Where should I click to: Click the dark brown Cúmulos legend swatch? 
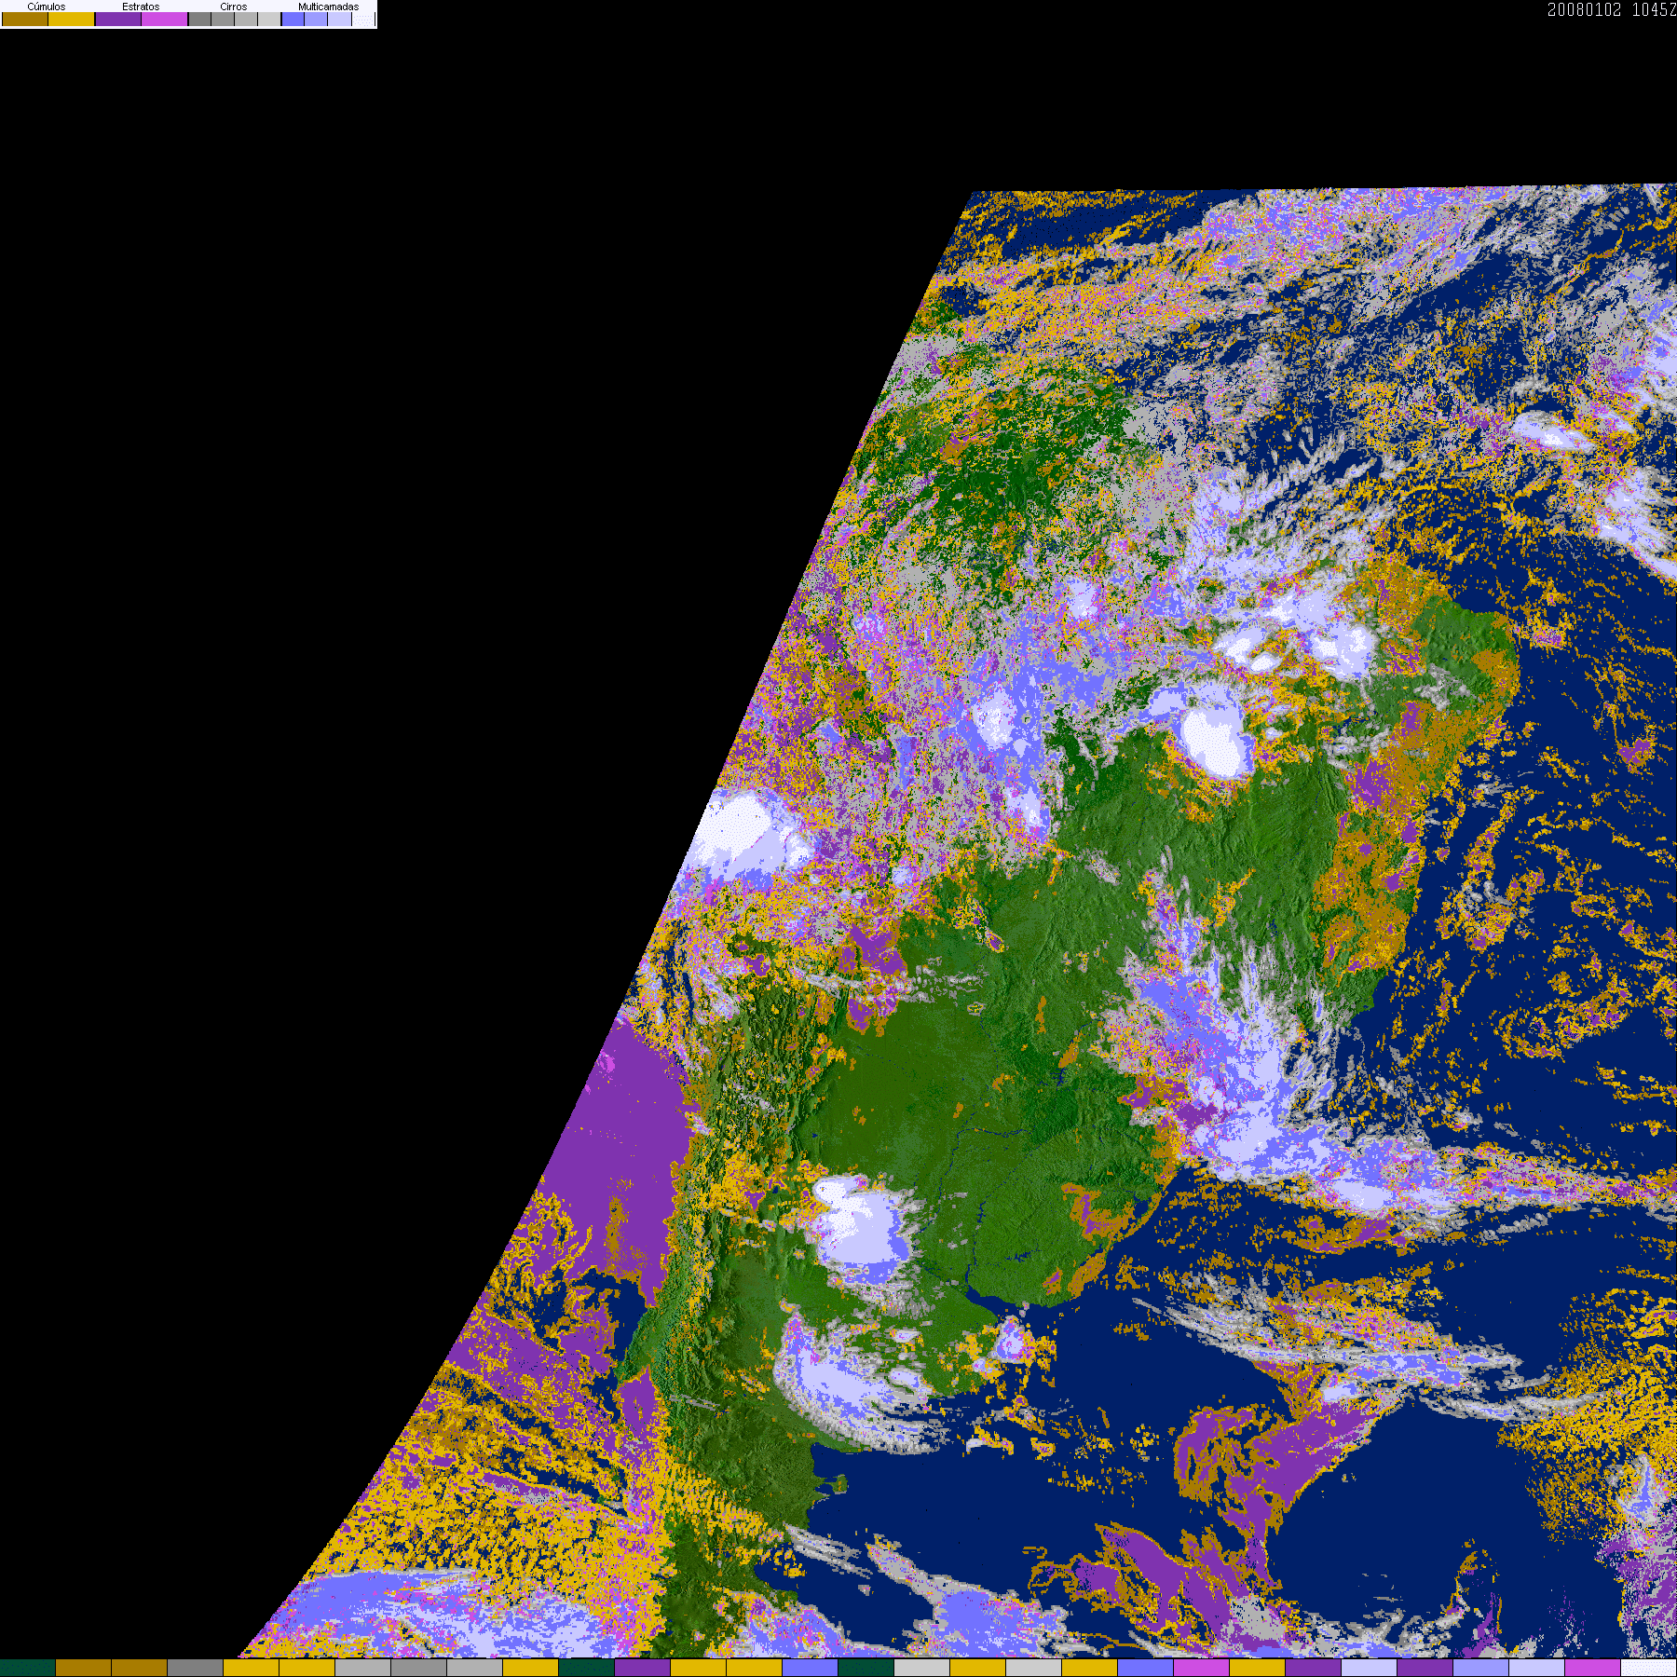25,20
